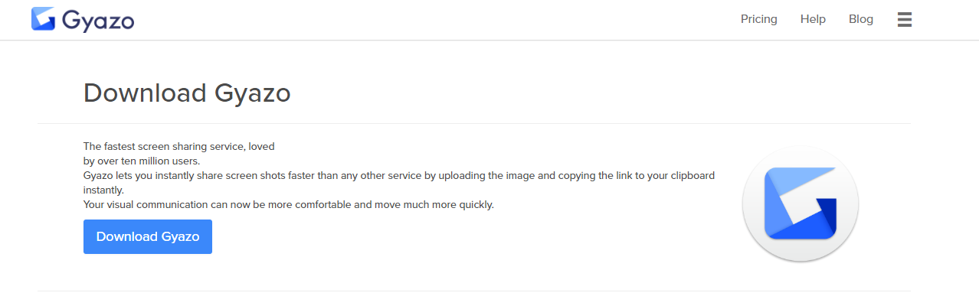Click the white rim of the circular app icon
The height and width of the screenshot is (296, 979).
click(801, 154)
